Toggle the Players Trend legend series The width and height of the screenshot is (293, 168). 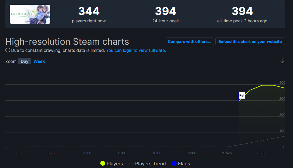[x=147, y=164]
